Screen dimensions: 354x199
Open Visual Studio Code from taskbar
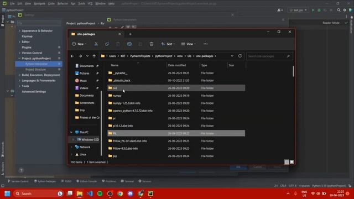tap(90, 193)
